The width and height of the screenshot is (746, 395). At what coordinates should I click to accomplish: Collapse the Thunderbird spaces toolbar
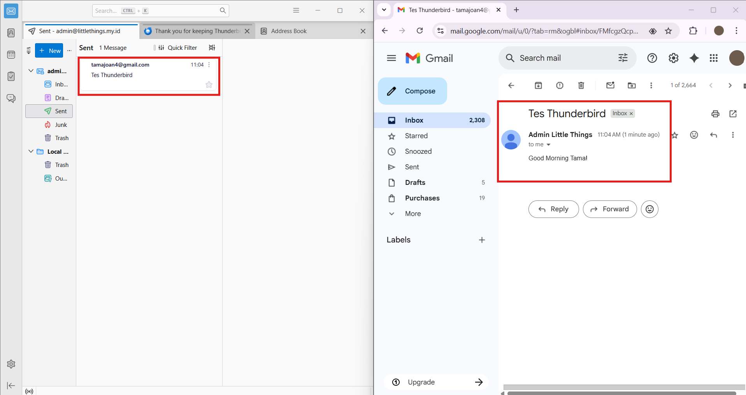coord(11,385)
